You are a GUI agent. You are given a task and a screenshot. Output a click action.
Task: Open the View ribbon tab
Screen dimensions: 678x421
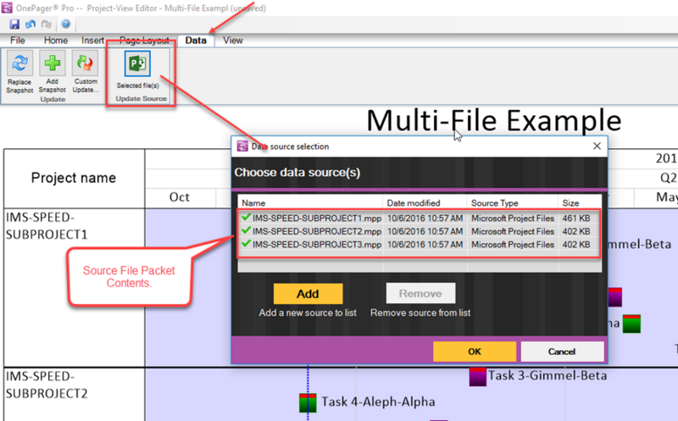[232, 40]
